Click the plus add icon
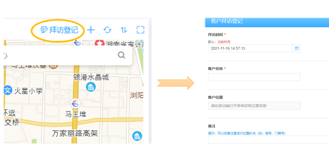Screen dimensions: 329x164 pyautogui.click(x=91, y=30)
